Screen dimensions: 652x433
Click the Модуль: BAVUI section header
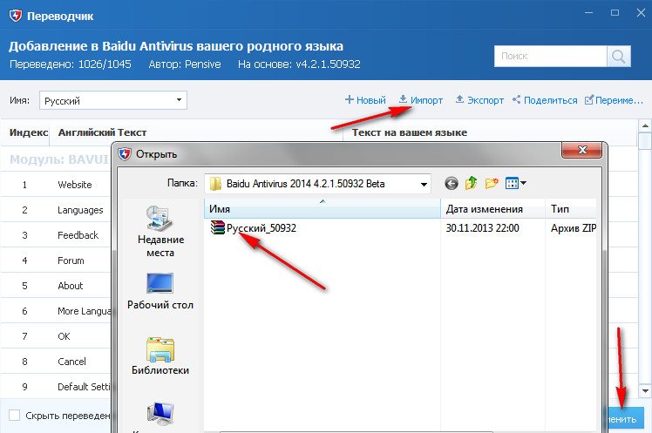(59, 159)
